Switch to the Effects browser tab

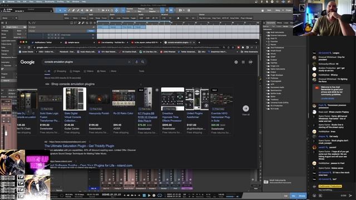tap(279, 23)
